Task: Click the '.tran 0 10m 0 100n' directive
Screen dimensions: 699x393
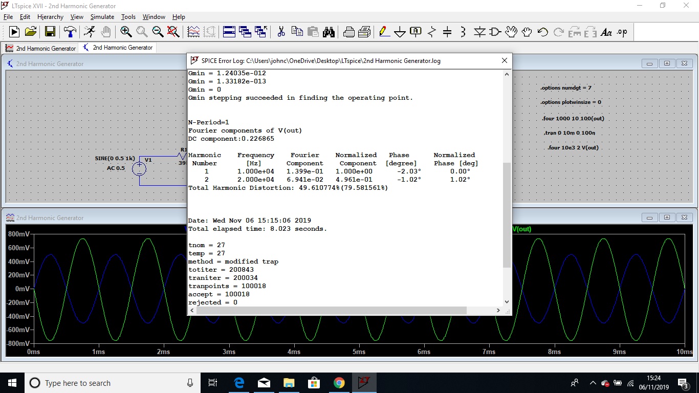Action: (569, 133)
